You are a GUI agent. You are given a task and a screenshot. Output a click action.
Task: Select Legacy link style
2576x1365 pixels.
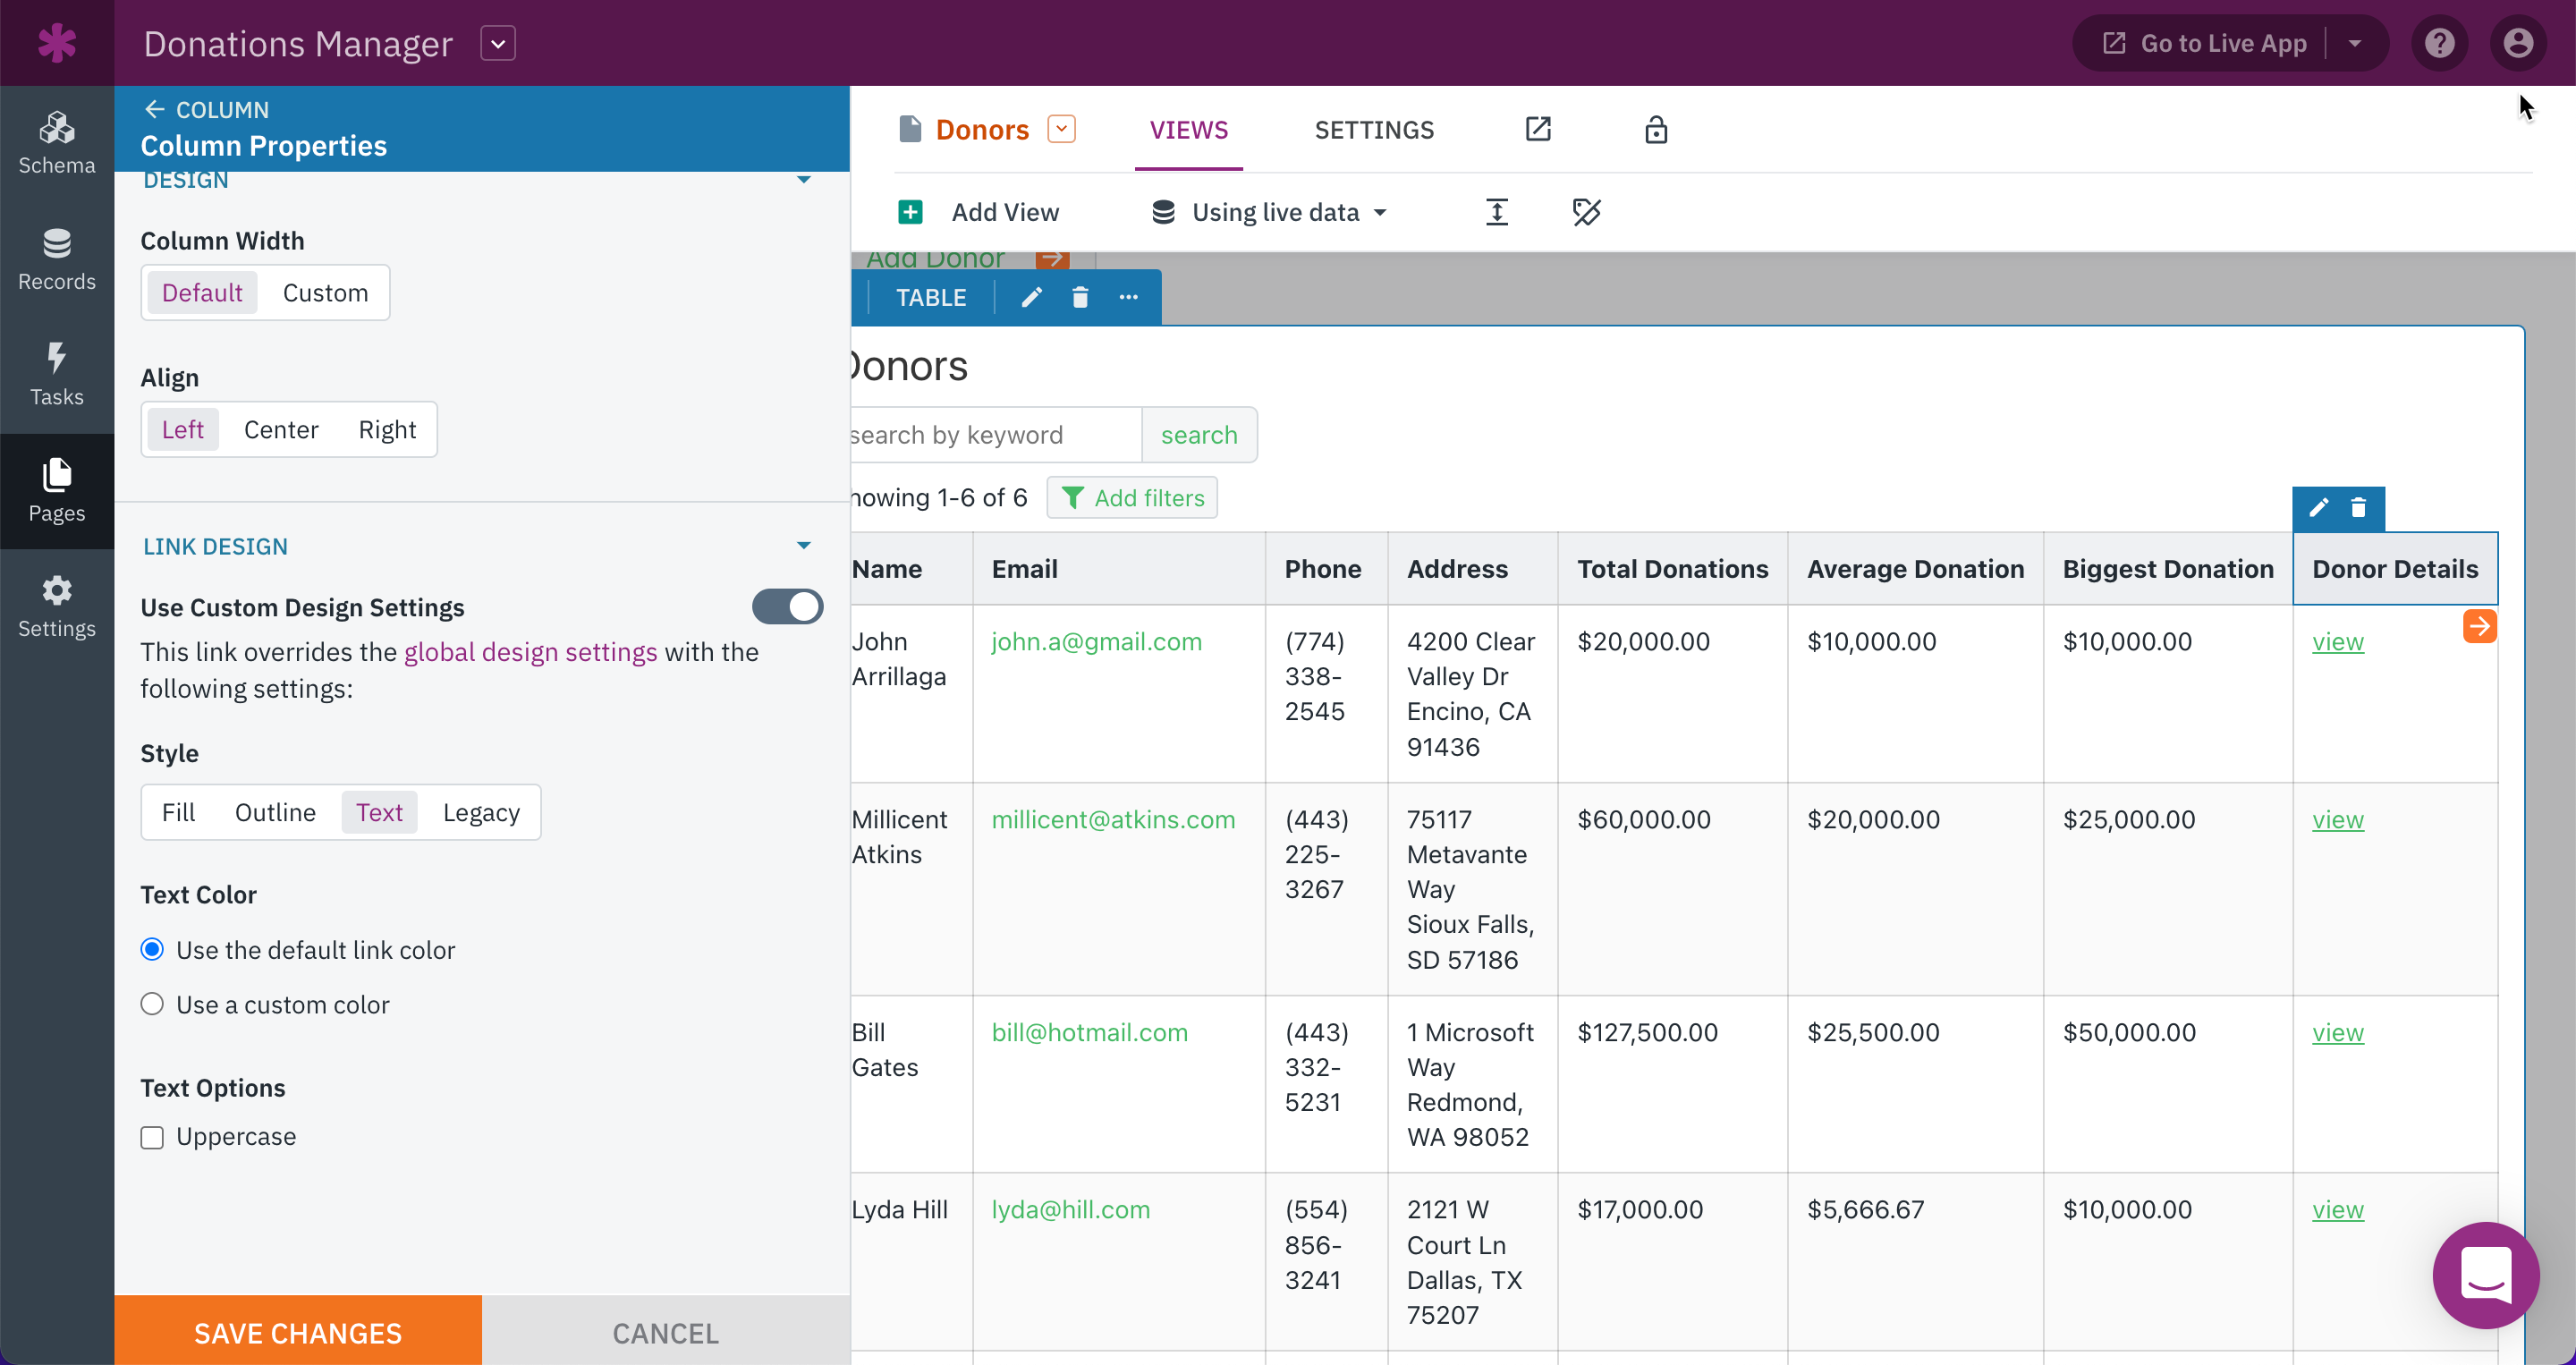(481, 812)
